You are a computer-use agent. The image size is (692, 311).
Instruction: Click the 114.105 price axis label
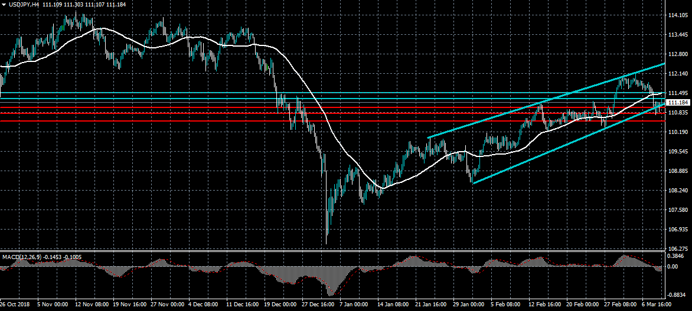[x=677, y=15]
